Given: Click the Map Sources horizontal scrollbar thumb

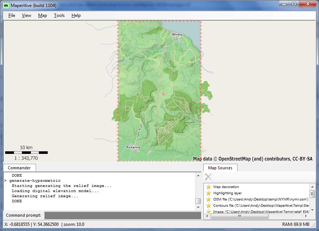Looking at the screenshot, I should [240, 216].
